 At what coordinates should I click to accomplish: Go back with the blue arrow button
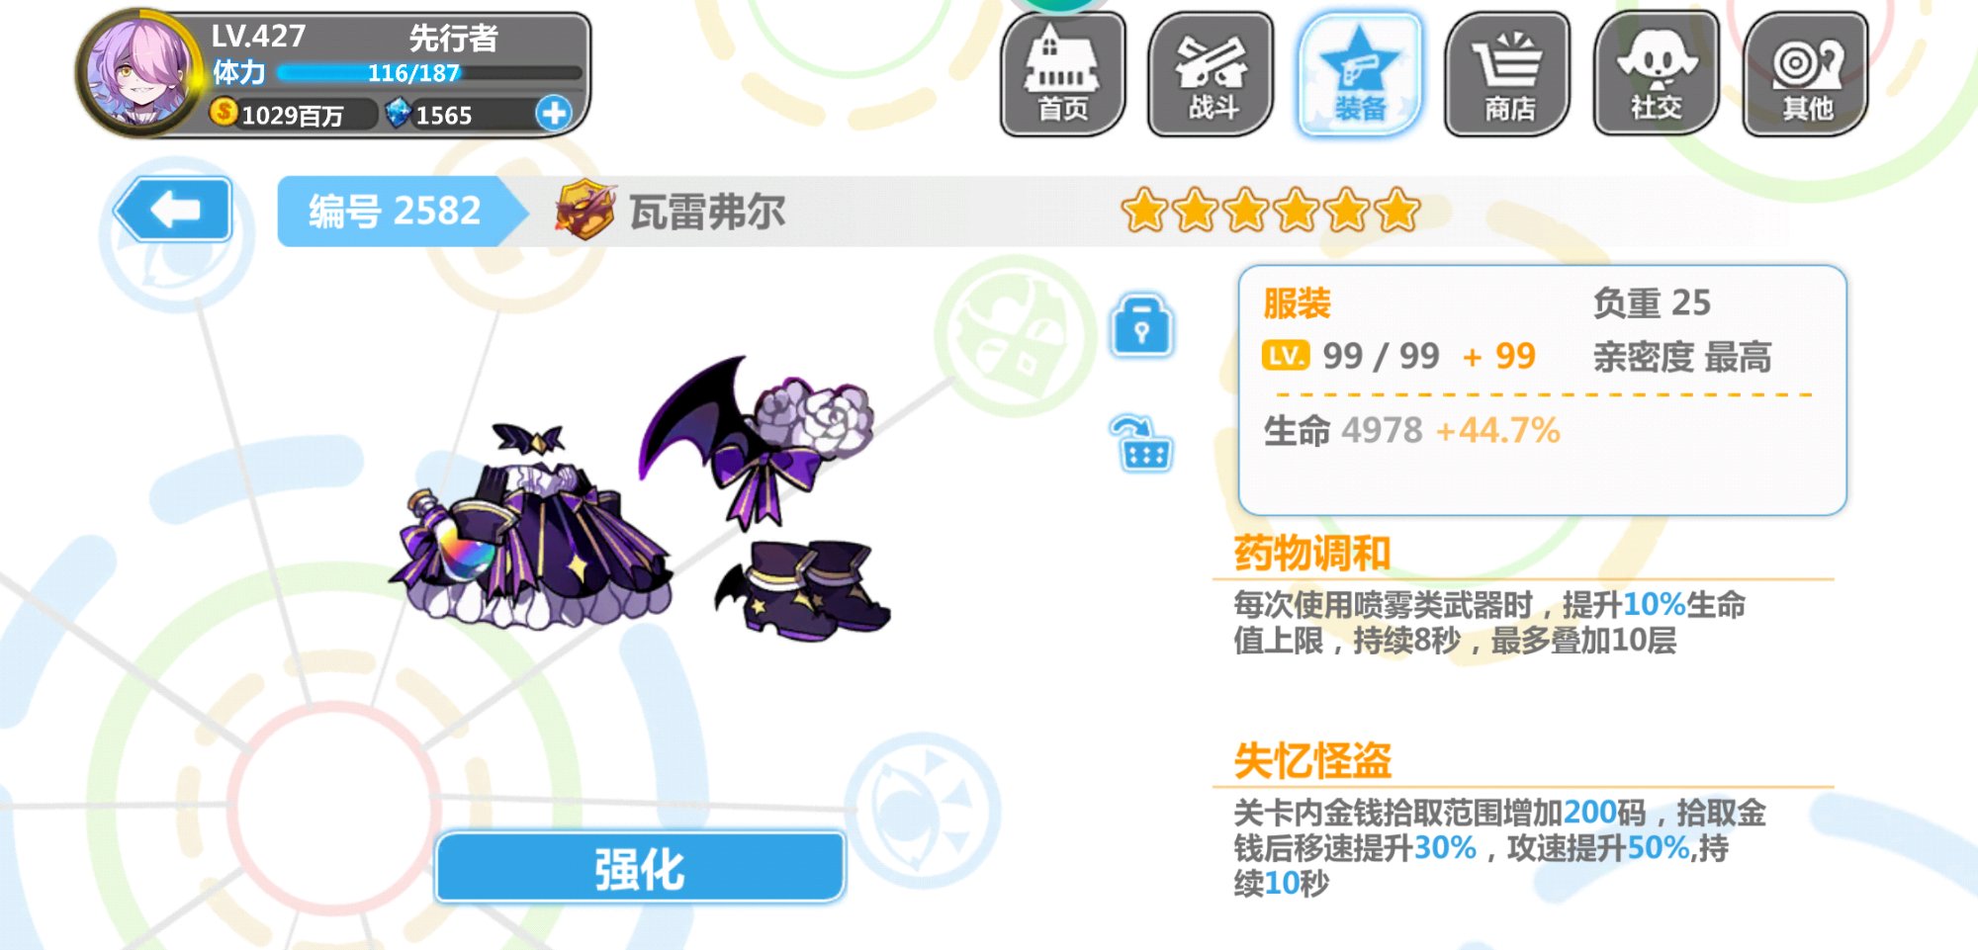(174, 210)
